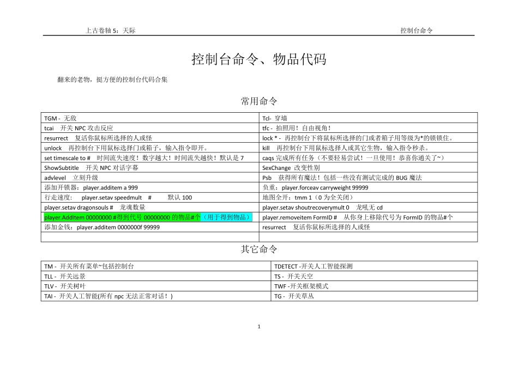Select the cell player.removeitem FormID #

(x=369, y=217)
